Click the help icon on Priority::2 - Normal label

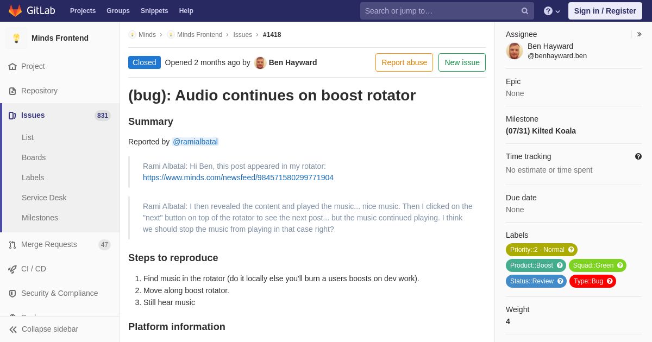coord(571,250)
